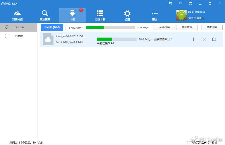Viewport: 225px width, 145px height.
Task: Minimize the 速盘 window
Action: point(200,4)
